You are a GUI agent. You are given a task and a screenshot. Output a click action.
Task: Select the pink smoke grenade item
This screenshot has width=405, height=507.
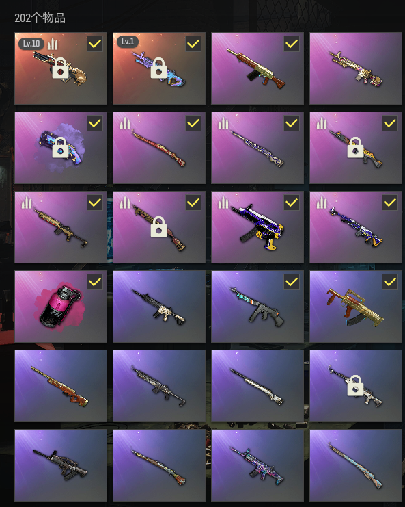pos(61,307)
